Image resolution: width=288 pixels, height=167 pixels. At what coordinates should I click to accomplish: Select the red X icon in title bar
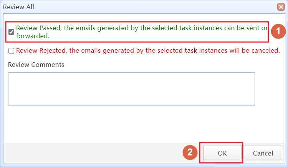[281, 7]
